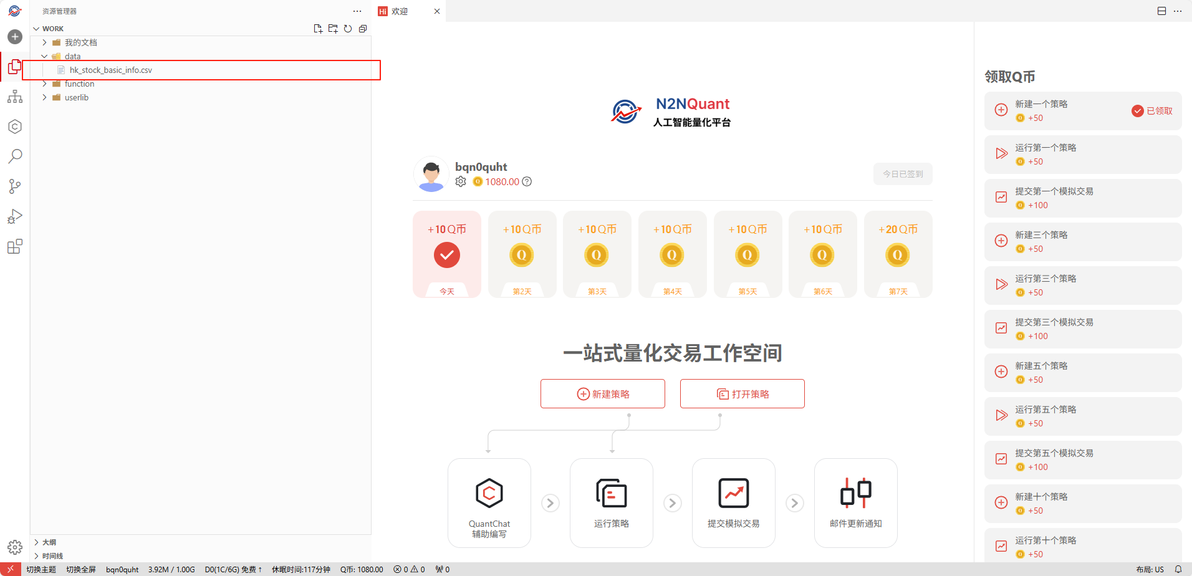The height and width of the screenshot is (576, 1192).
Task: Click the 运行第一个策略 task row
Action: coord(1084,155)
